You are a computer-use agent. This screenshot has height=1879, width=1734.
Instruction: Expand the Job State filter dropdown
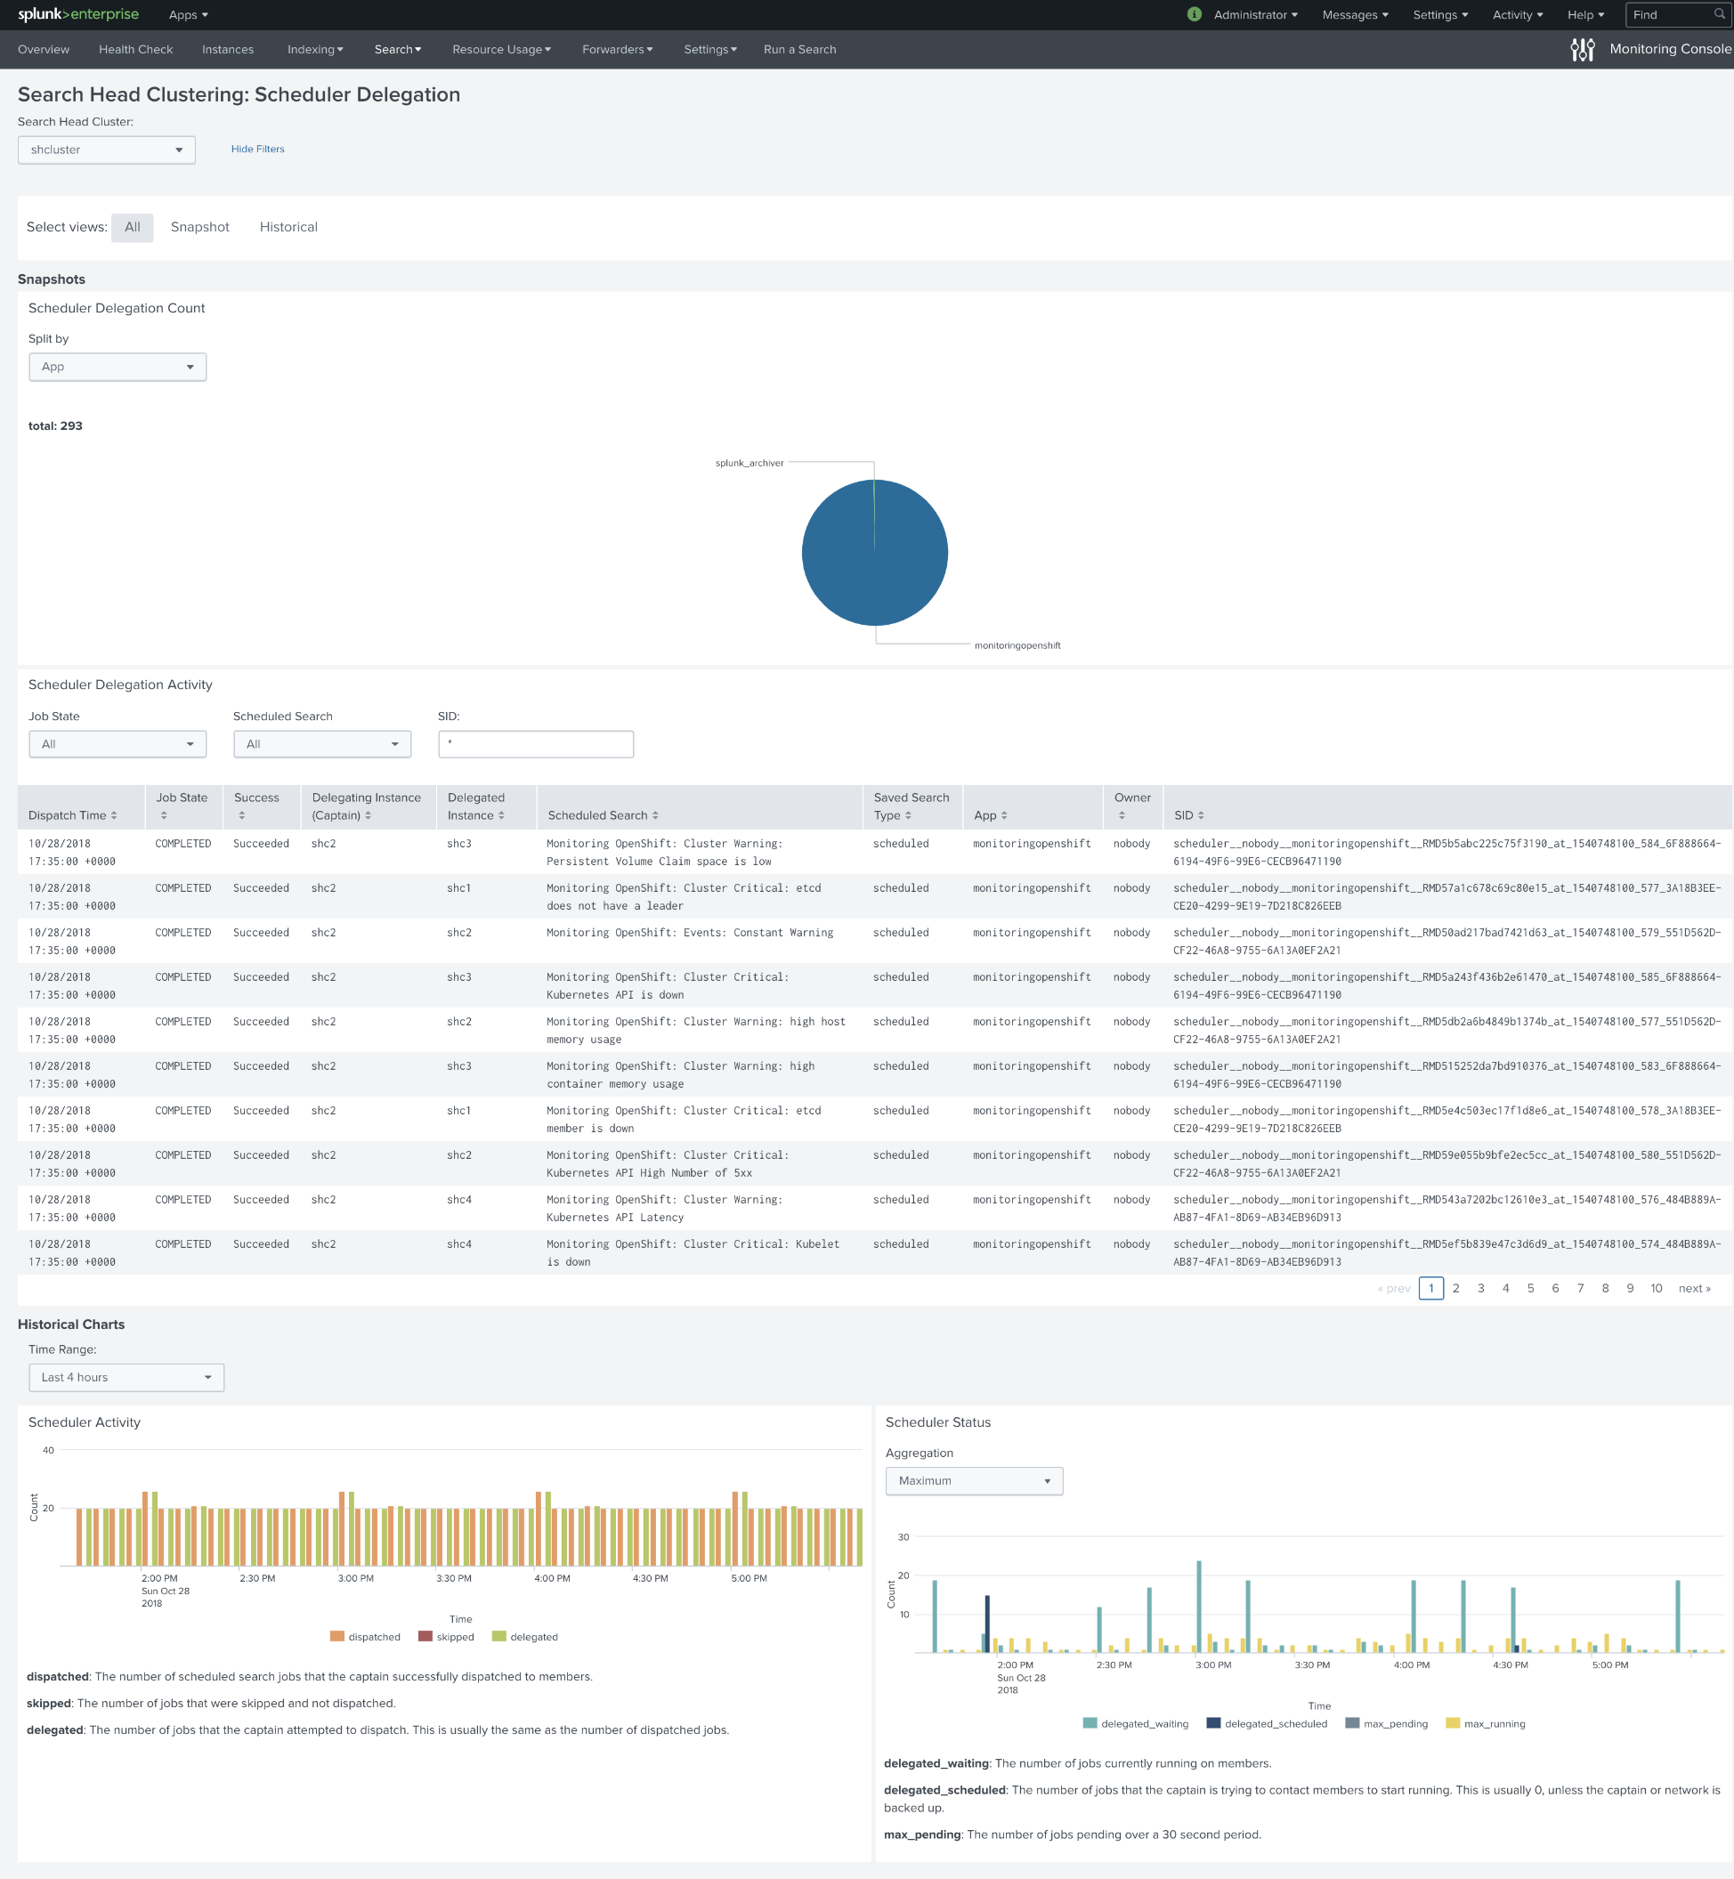(115, 745)
